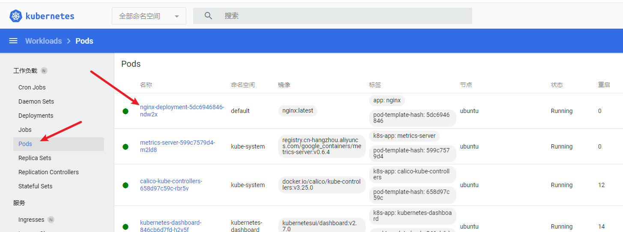623x232 pixels.
Task: Click the 节点 column header
Action: (x=466, y=85)
